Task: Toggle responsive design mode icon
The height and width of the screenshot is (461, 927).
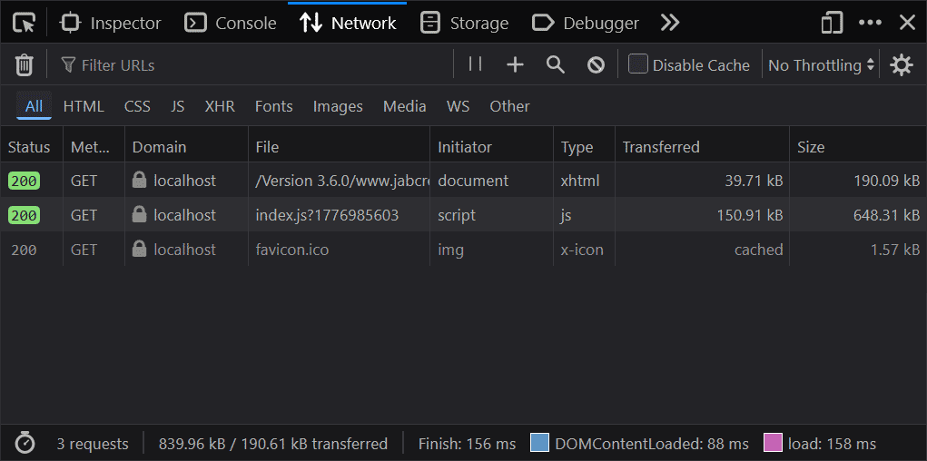Action: (832, 23)
